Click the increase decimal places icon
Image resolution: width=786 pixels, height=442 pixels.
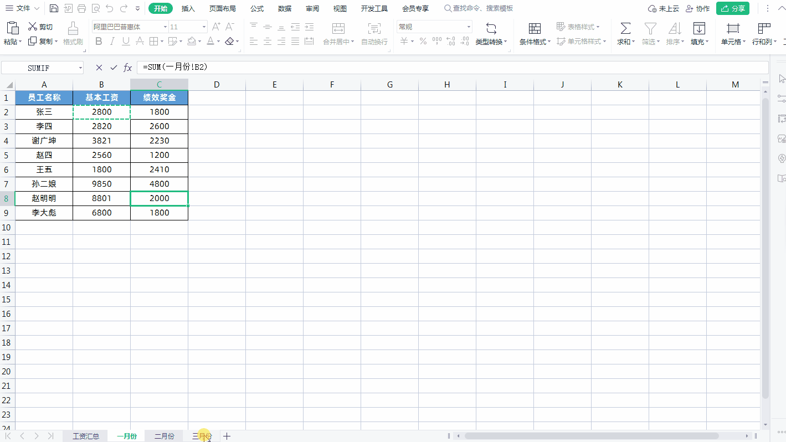(451, 41)
